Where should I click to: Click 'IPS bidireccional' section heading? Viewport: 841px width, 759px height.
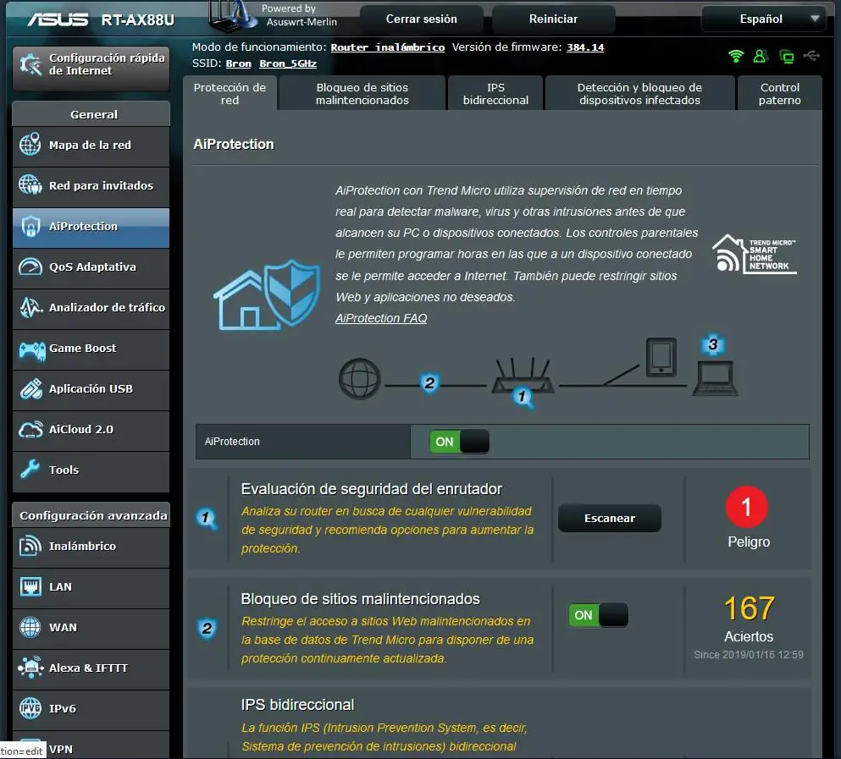point(297,705)
